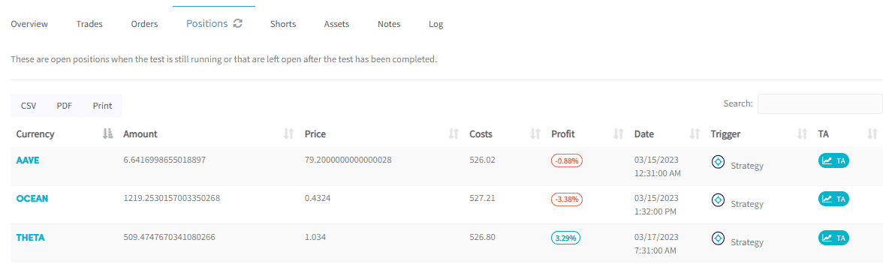Print the positions table
Screen dimensions: 895x273
click(x=103, y=106)
